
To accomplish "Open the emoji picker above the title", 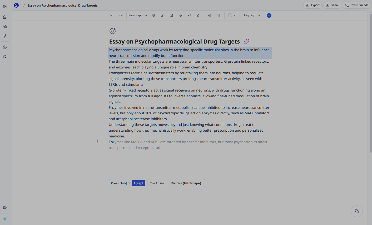I will [112, 31].
